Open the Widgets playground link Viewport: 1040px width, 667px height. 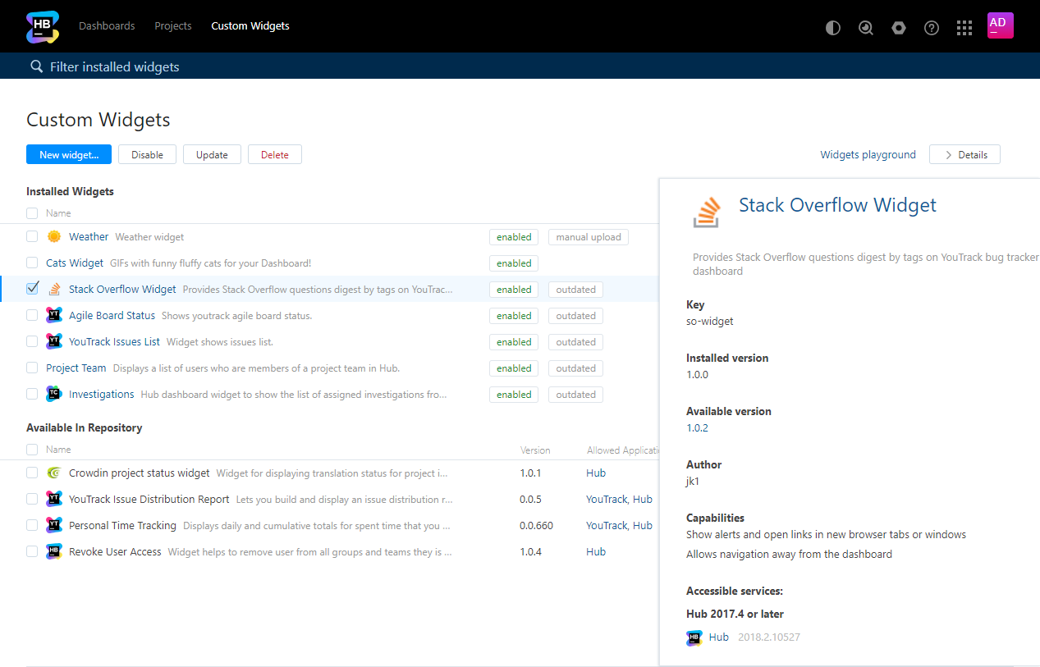tap(868, 154)
